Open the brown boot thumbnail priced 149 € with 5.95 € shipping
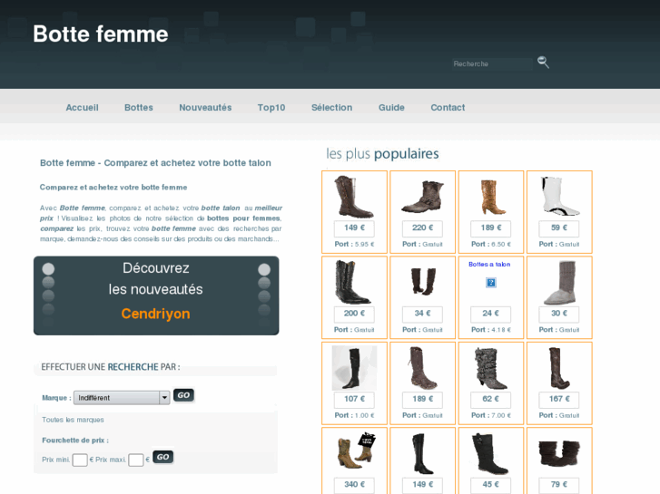The height and width of the screenshot is (494, 660). [x=353, y=197]
